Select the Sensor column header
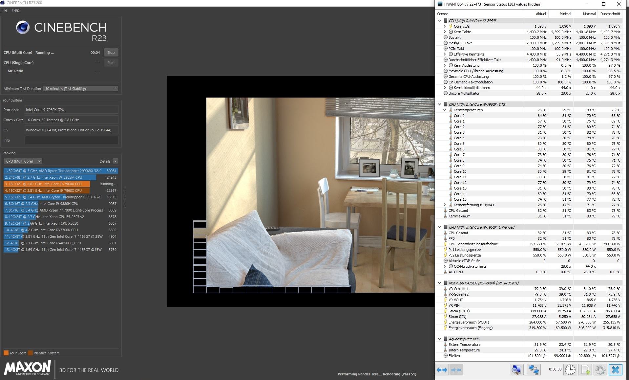The image size is (629, 380). pos(480,14)
